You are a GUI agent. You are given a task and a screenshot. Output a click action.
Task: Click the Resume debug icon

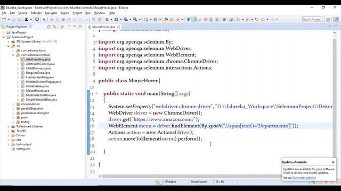click(52, 20)
